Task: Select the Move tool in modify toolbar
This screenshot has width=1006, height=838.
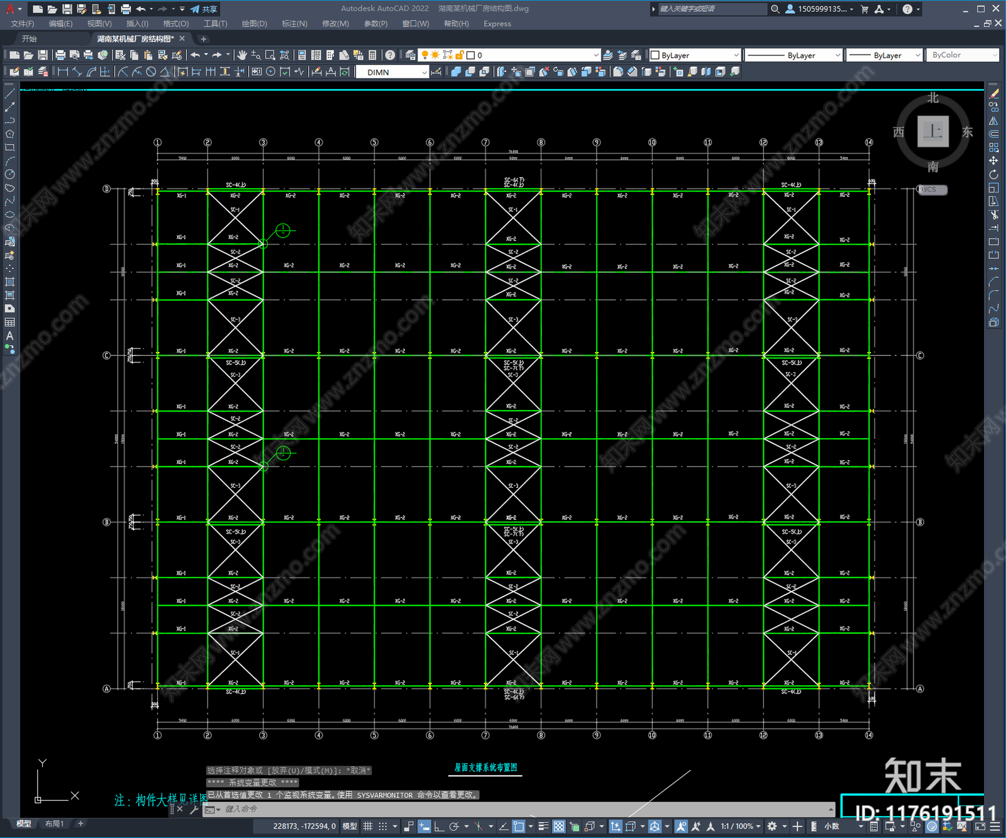Action: (x=993, y=161)
